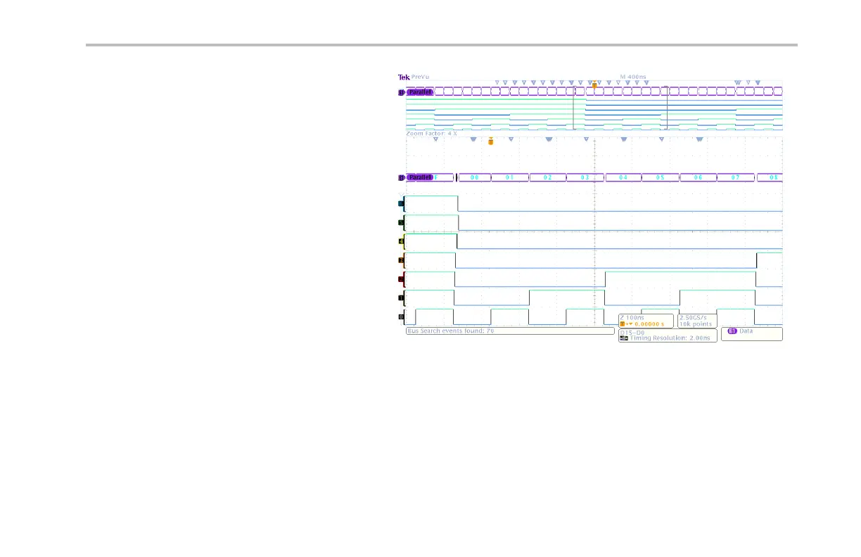Click the Tek logo
861x557 pixels.
click(404, 77)
